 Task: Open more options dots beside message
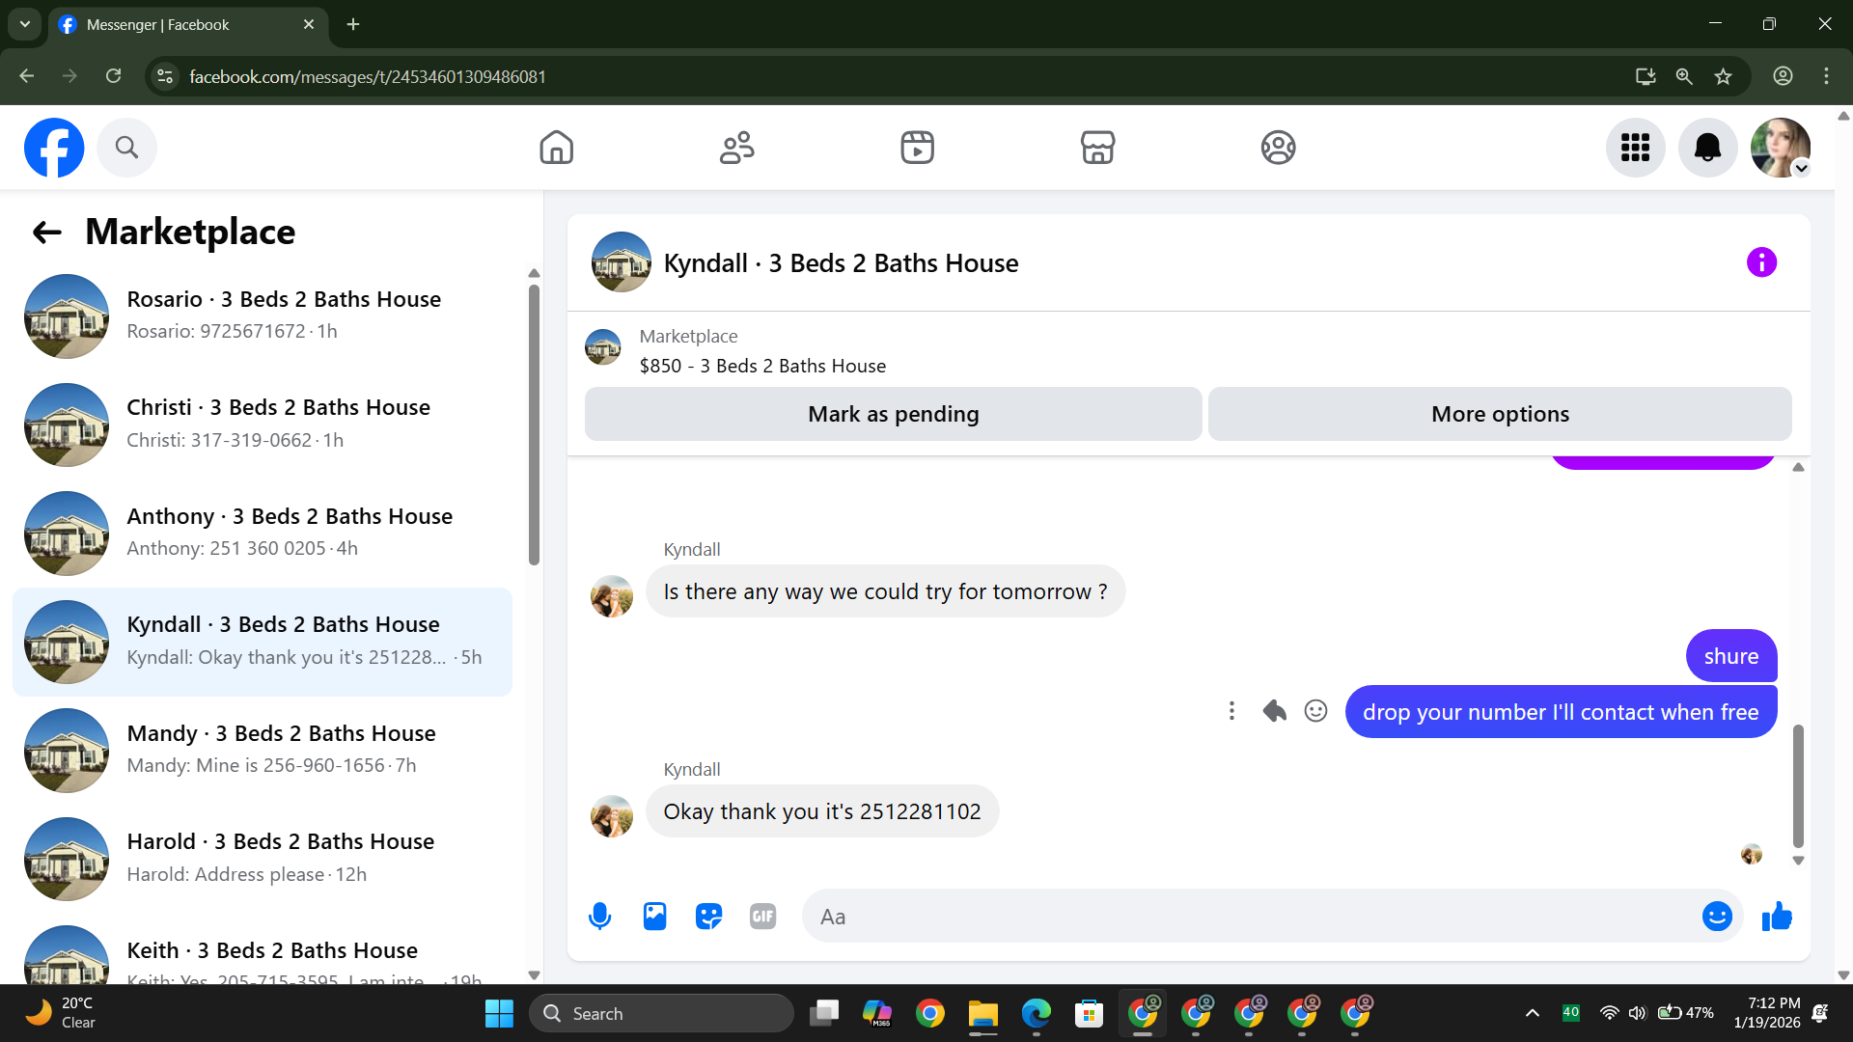1231,711
